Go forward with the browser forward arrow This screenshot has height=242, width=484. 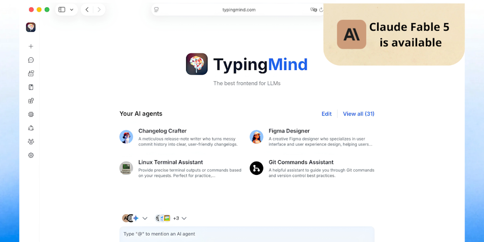99,9
